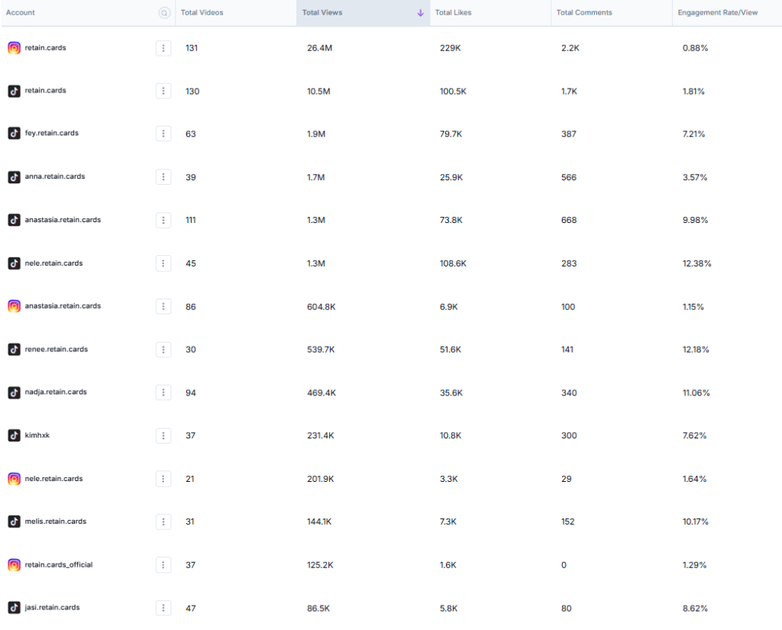
Task: Click the 12.38% engagement rate cell
Action: [x=696, y=263]
